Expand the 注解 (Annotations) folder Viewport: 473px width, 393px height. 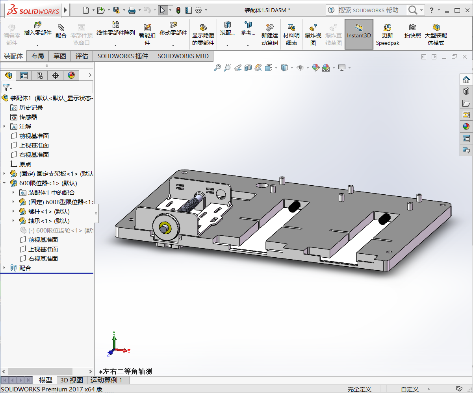[x=4, y=126]
